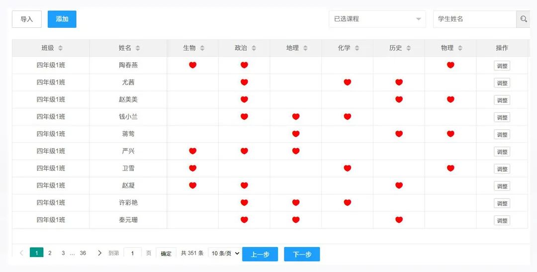Viewport: 537px width, 272px height.
Task: Click 尤茜's 化学 heart icon
Action: pyautogui.click(x=347, y=82)
